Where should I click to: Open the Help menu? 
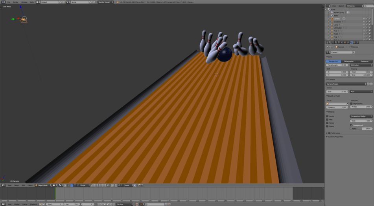tap(32, 2)
